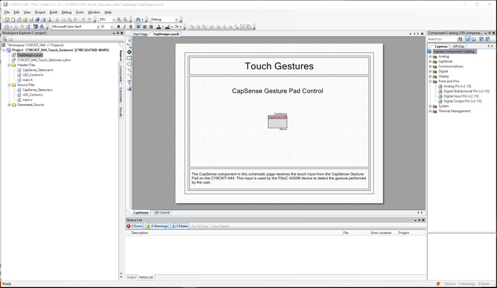The height and width of the screenshot is (288, 497).
Task: Open the font color picker
Action: click(x=163, y=26)
